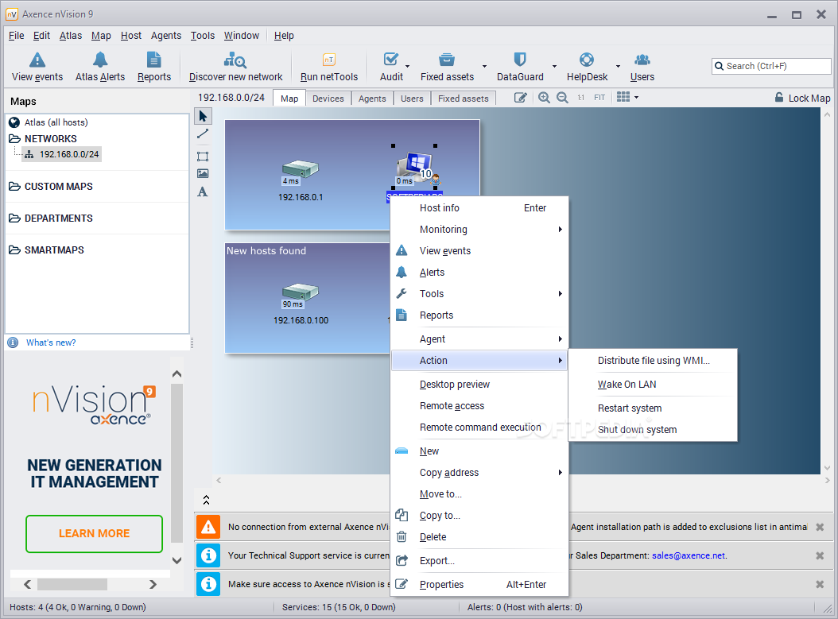Open the DataGuard module

coord(520,67)
